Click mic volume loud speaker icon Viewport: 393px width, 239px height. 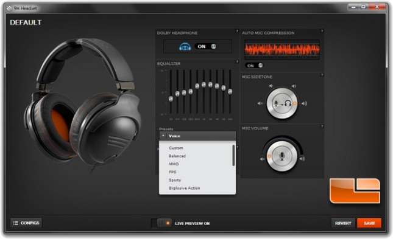[302, 159]
